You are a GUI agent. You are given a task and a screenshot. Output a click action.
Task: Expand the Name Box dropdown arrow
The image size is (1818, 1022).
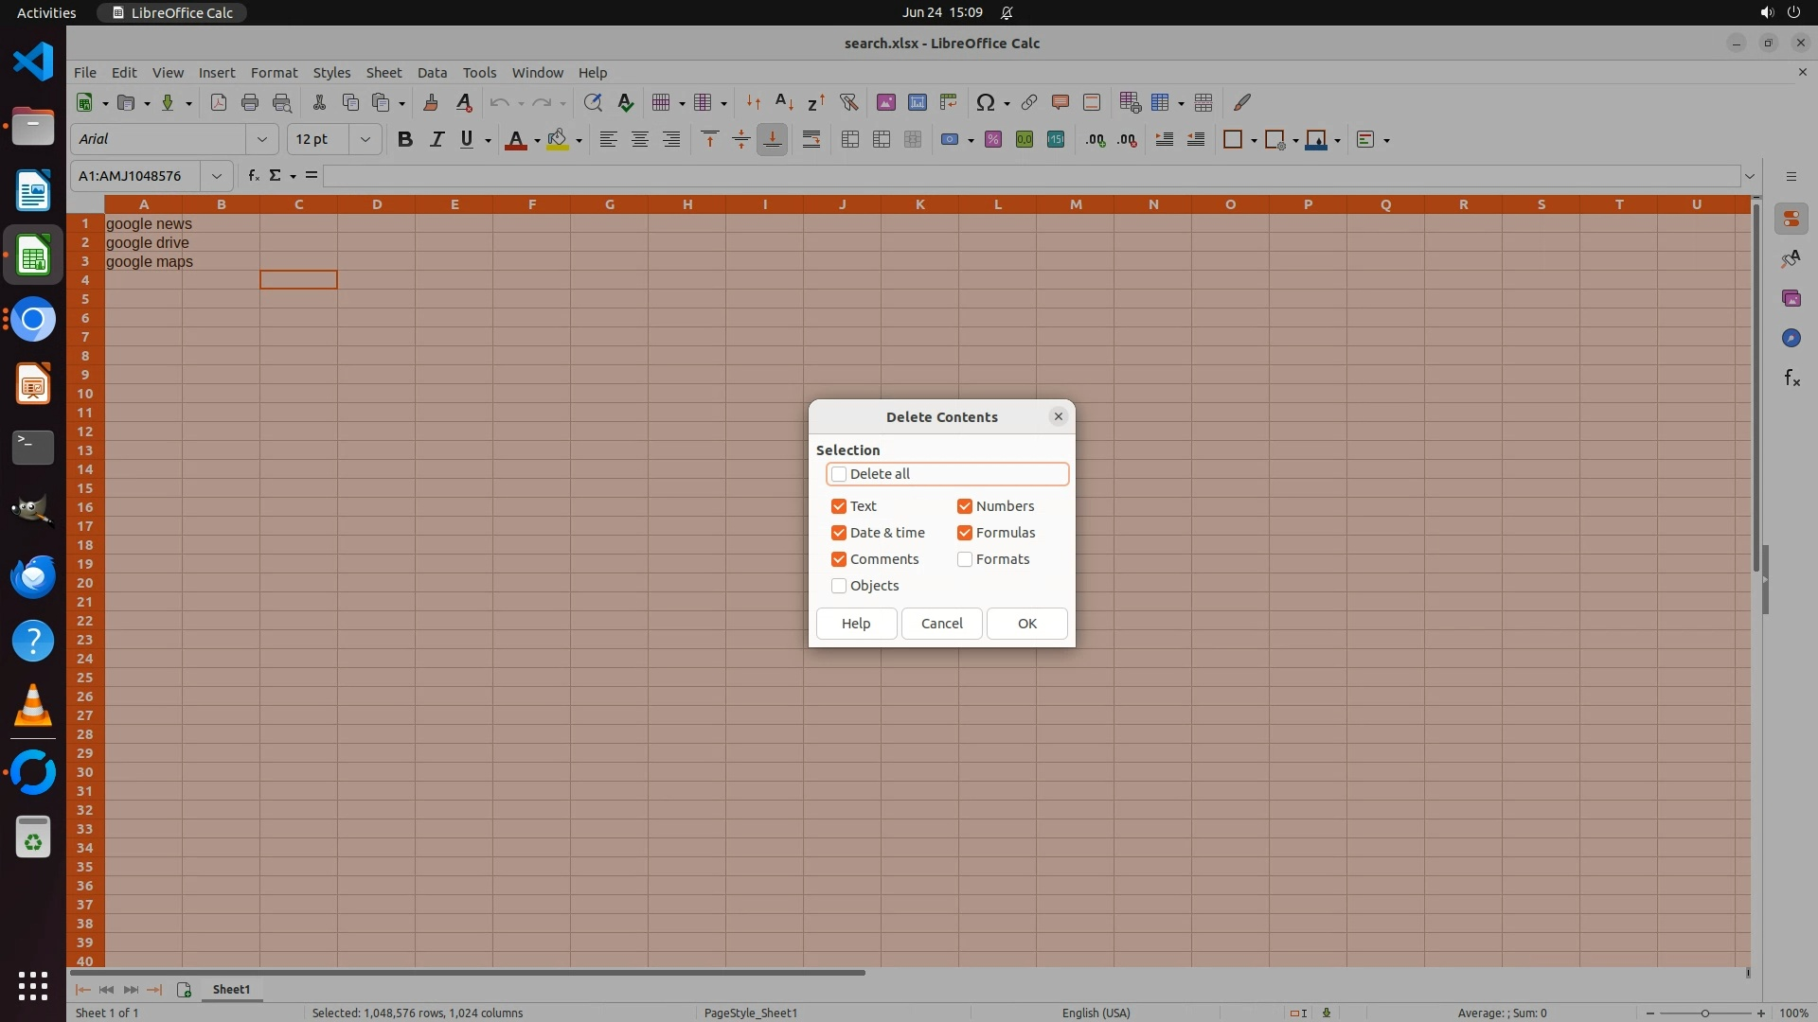(217, 176)
